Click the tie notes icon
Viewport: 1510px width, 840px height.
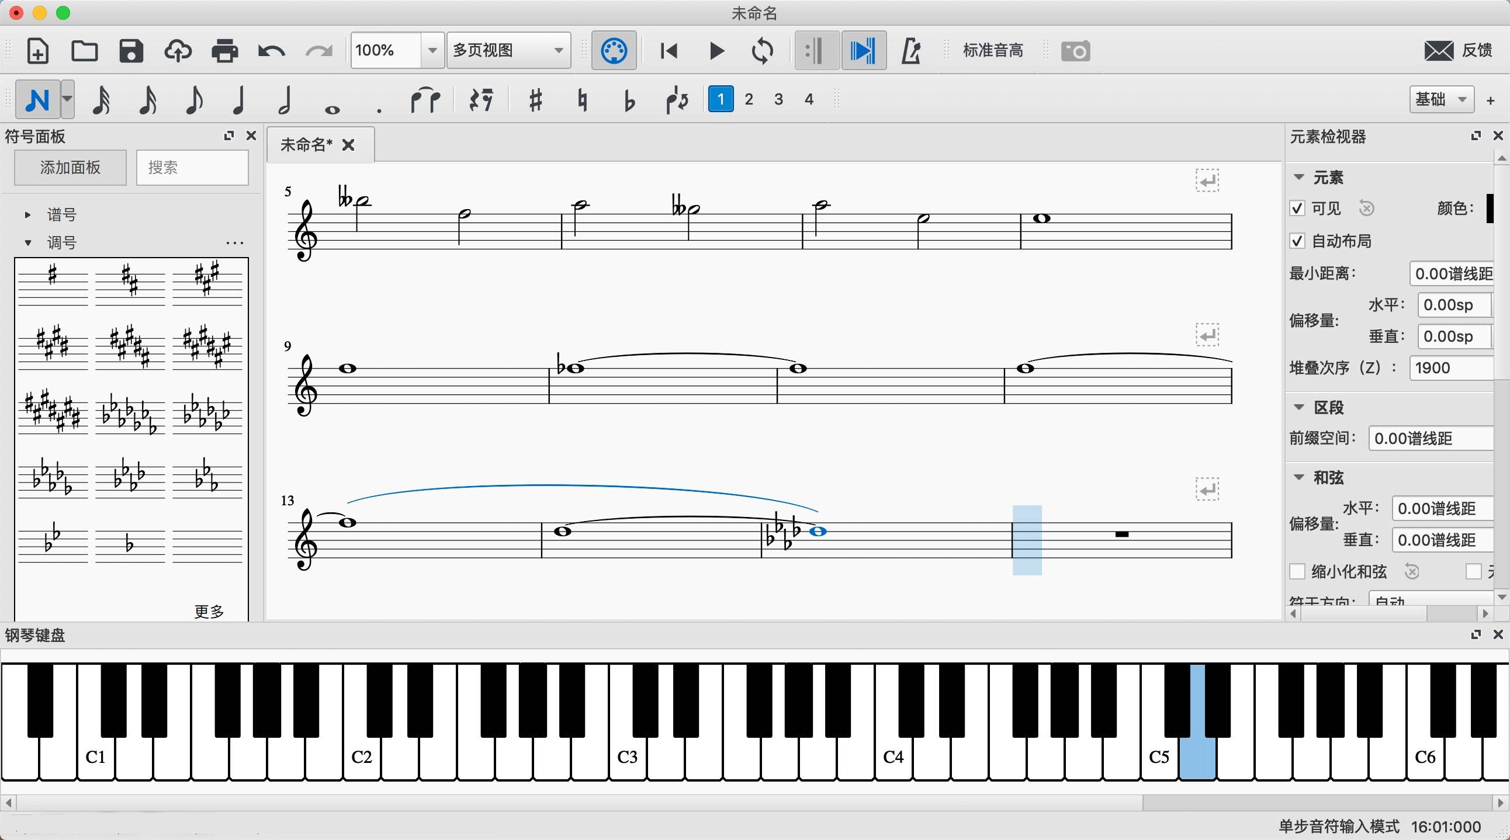[425, 99]
